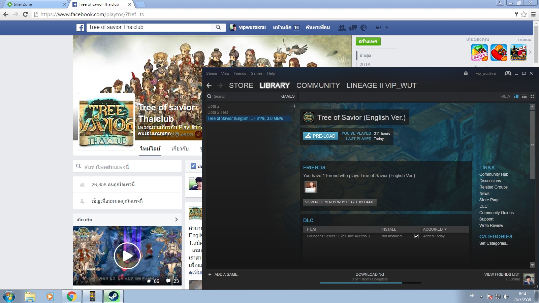Click the Steam game details scrollbar

pyautogui.click(x=532, y=145)
